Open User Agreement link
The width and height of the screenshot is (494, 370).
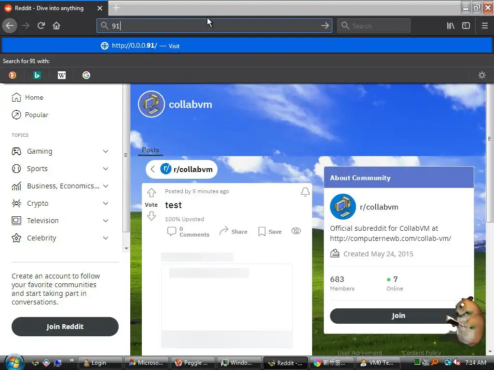(x=359, y=353)
